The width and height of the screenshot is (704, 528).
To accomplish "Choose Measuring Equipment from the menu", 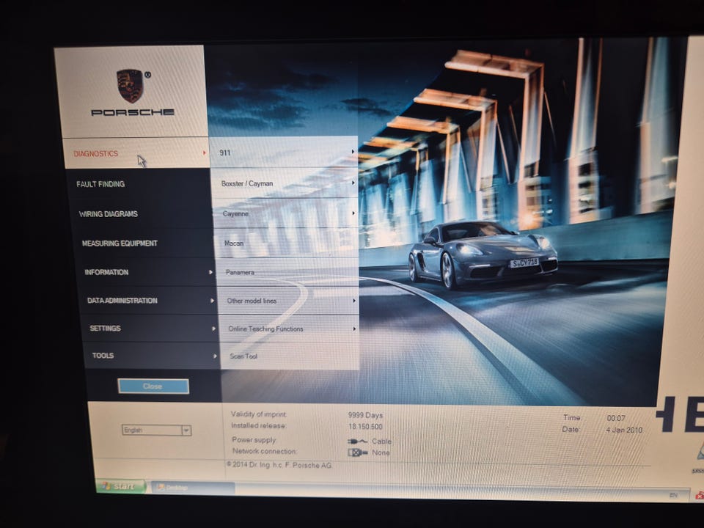I will tap(144, 243).
